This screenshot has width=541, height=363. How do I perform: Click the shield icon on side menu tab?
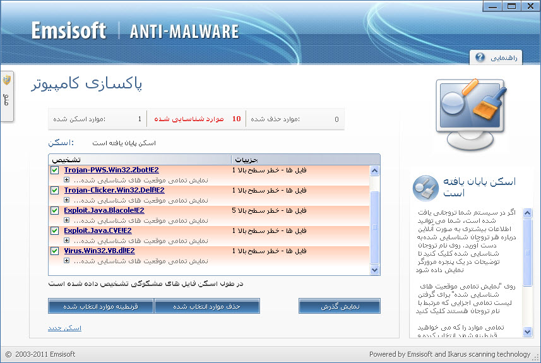pyautogui.click(x=6, y=80)
